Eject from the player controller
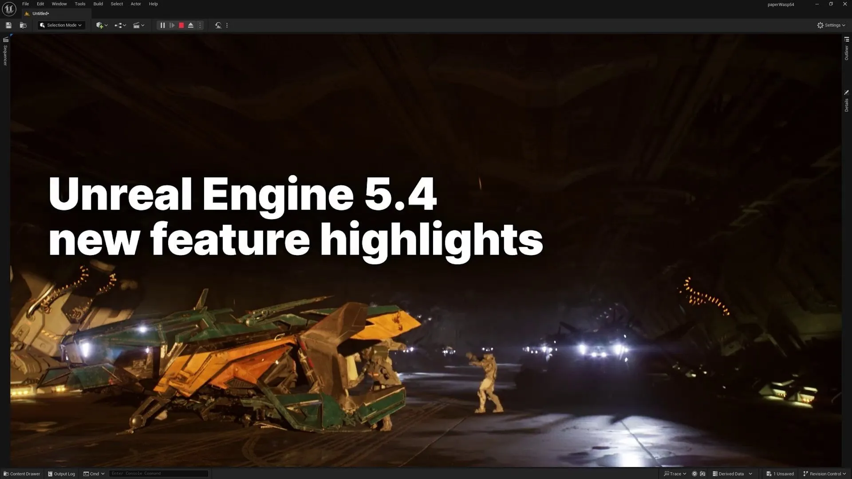This screenshot has height=479, width=852. [191, 25]
